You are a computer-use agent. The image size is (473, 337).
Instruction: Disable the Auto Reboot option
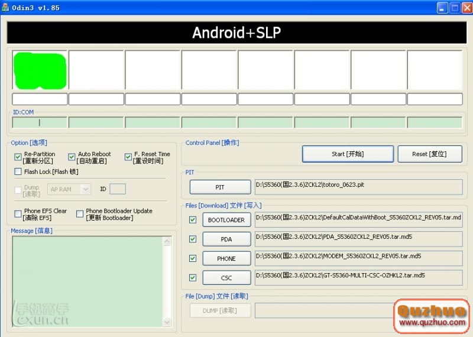(72, 157)
